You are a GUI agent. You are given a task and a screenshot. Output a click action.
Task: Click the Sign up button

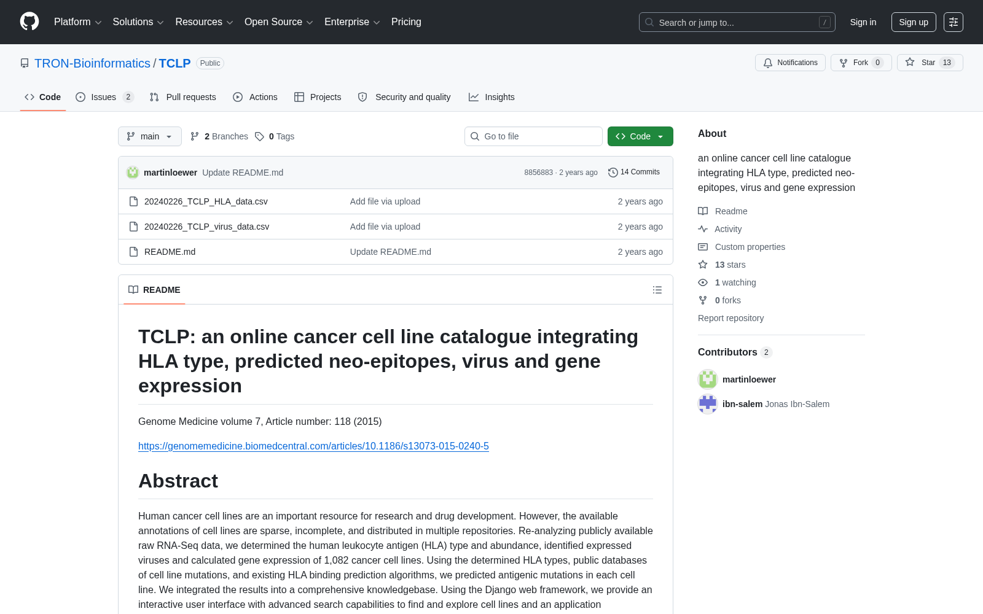914,22
